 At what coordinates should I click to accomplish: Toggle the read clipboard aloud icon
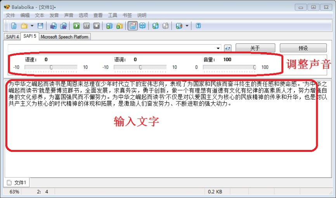pyautogui.click(x=133, y=26)
